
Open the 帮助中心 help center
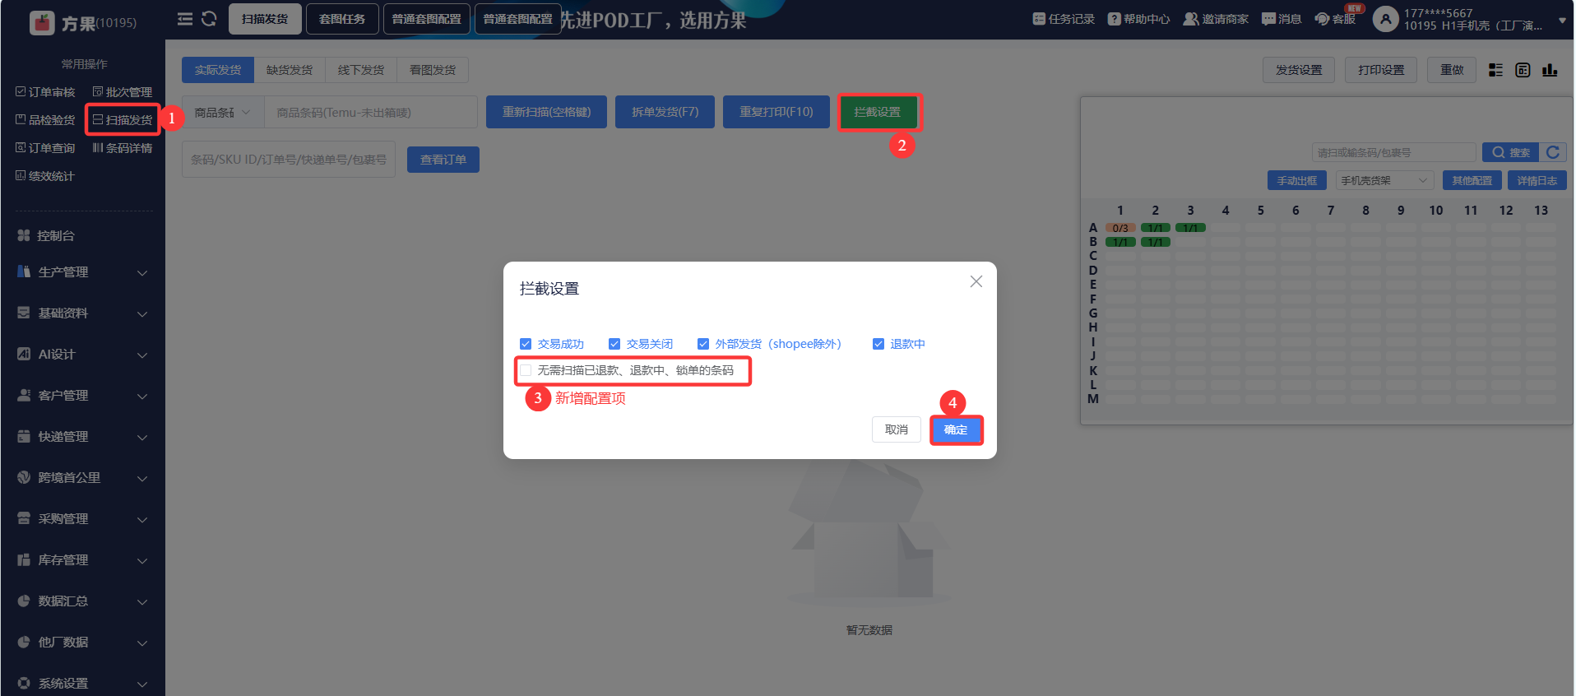pos(1138,19)
